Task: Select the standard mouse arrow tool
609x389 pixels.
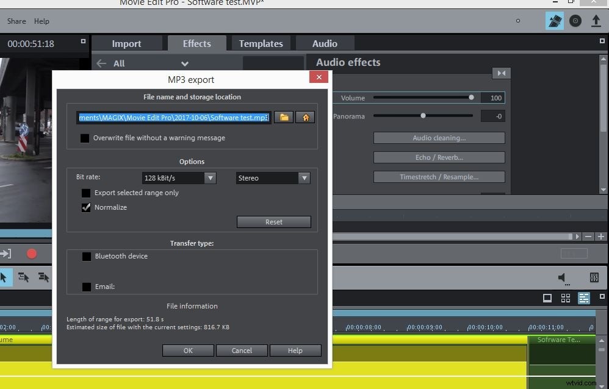Action: [x=5, y=277]
